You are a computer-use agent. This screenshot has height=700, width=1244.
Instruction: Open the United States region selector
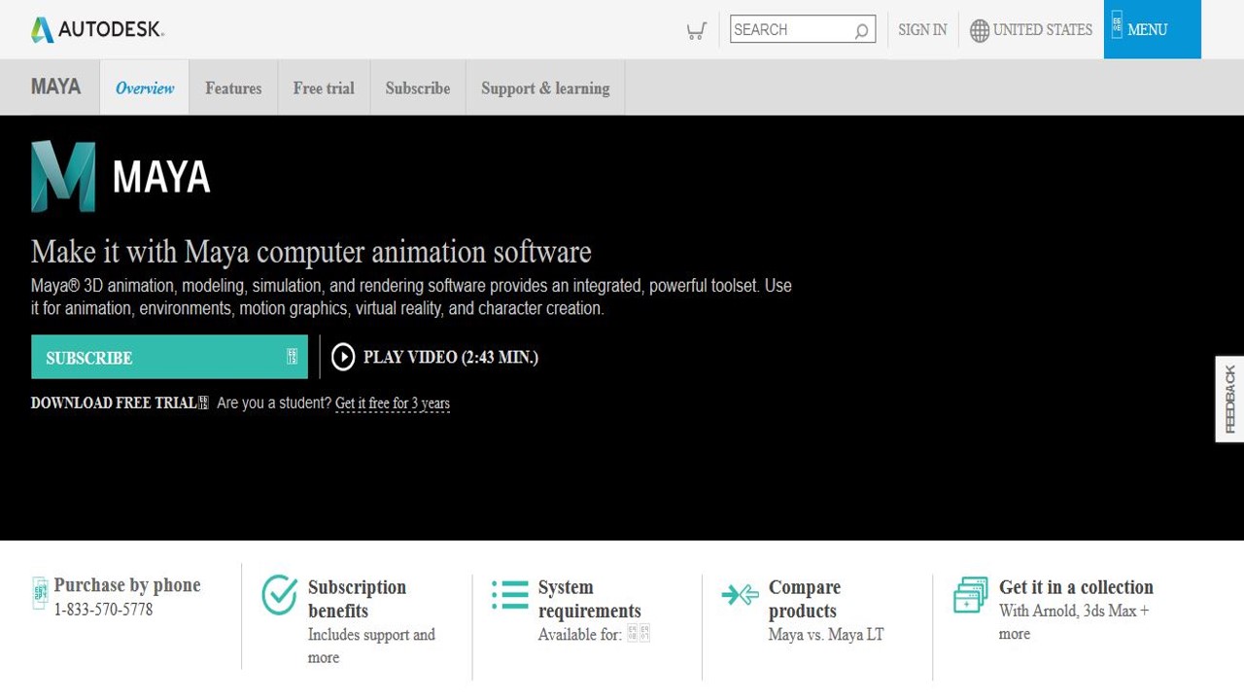pyautogui.click(x=1043, y=30)
